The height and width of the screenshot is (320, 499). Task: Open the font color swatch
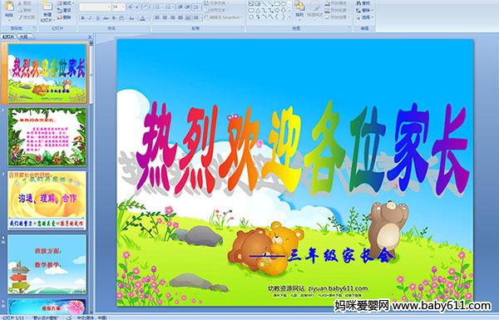(142, 18)
